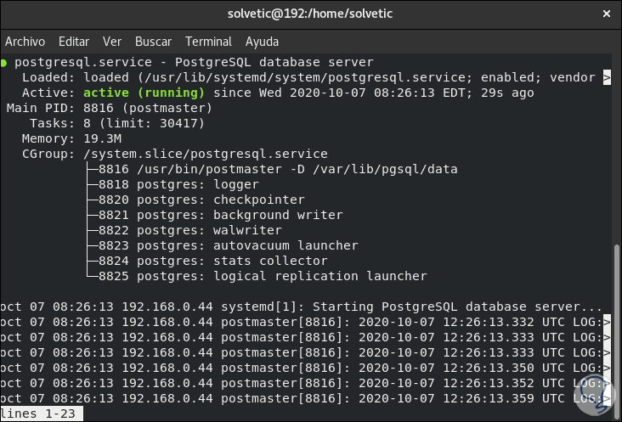
Task: Click the window title solvetic@192:/home/solvetic
Action: click(x=310, y=14)
